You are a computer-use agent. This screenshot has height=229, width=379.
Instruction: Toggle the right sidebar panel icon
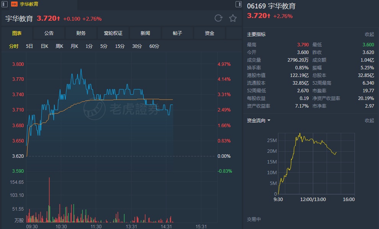pyautogui.click(x=238, y=4)
